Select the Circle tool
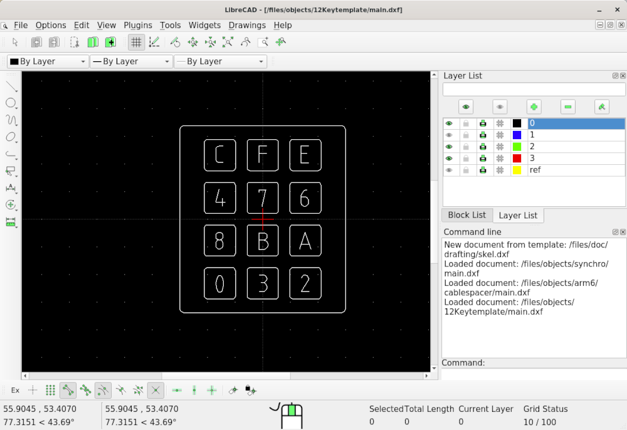The height and width of the screenshot is (430, 627). coord(11,103)
